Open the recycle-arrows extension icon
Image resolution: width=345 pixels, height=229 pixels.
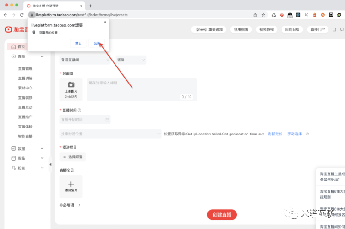[274, 15]
